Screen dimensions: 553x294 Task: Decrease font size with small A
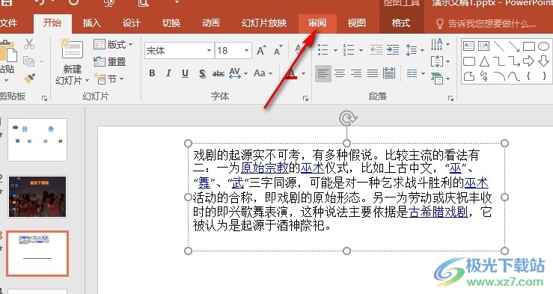(278, 51)
